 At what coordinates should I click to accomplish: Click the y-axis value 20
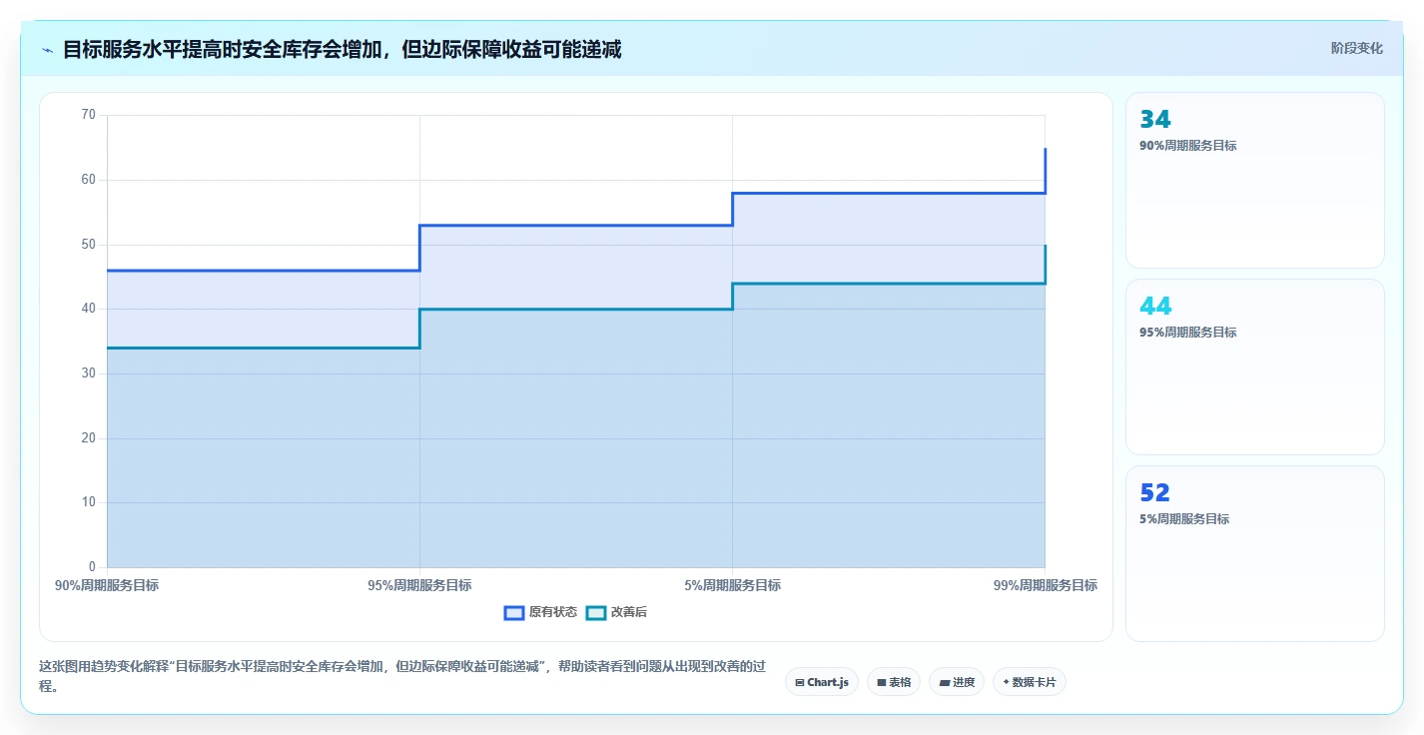point(89,438)
